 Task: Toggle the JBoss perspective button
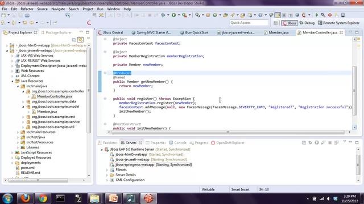coord(289,23)
